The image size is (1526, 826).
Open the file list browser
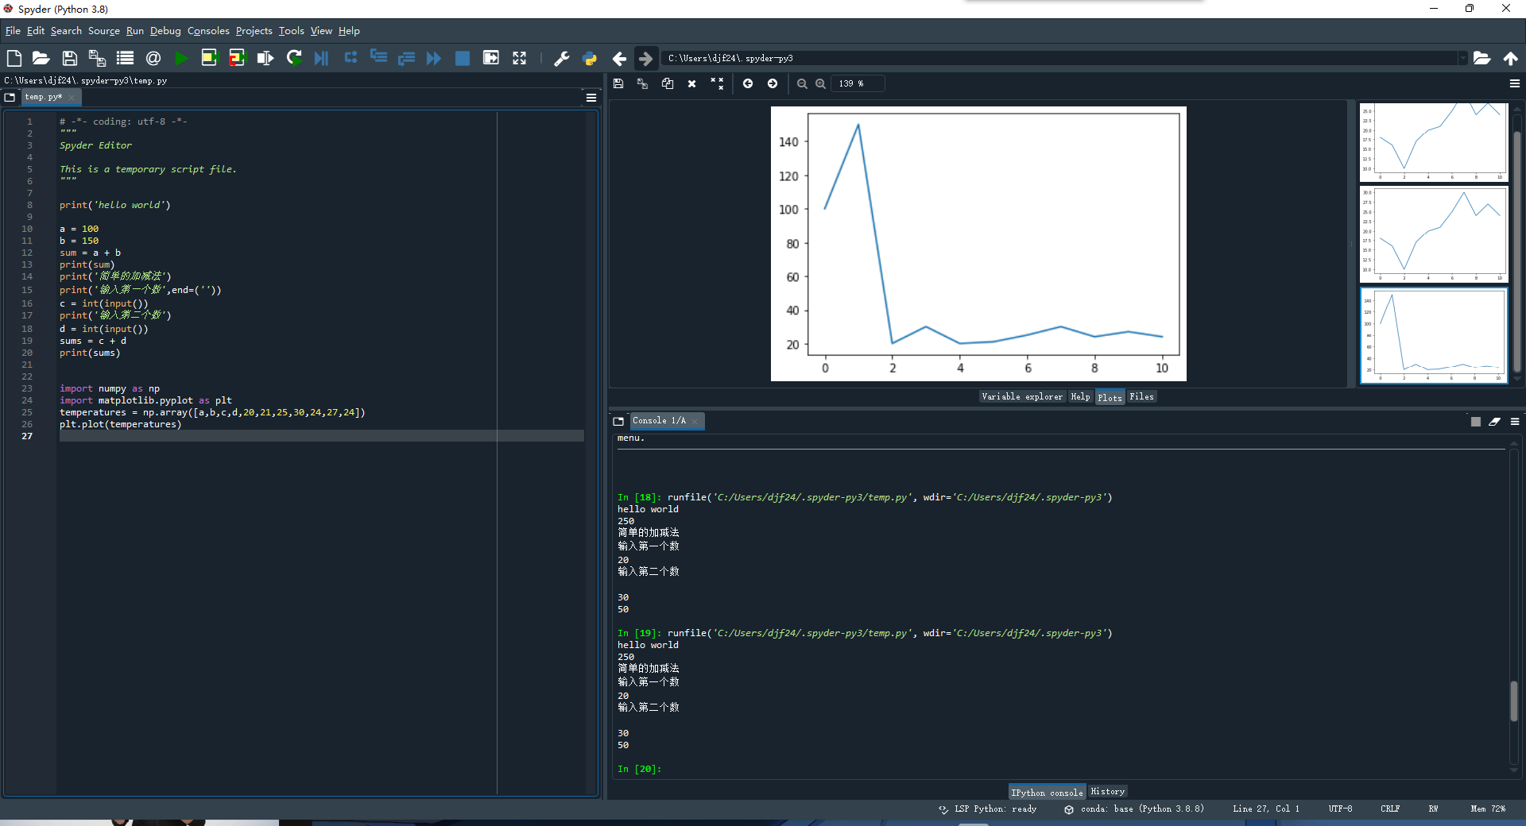click(x=125, y=58)
